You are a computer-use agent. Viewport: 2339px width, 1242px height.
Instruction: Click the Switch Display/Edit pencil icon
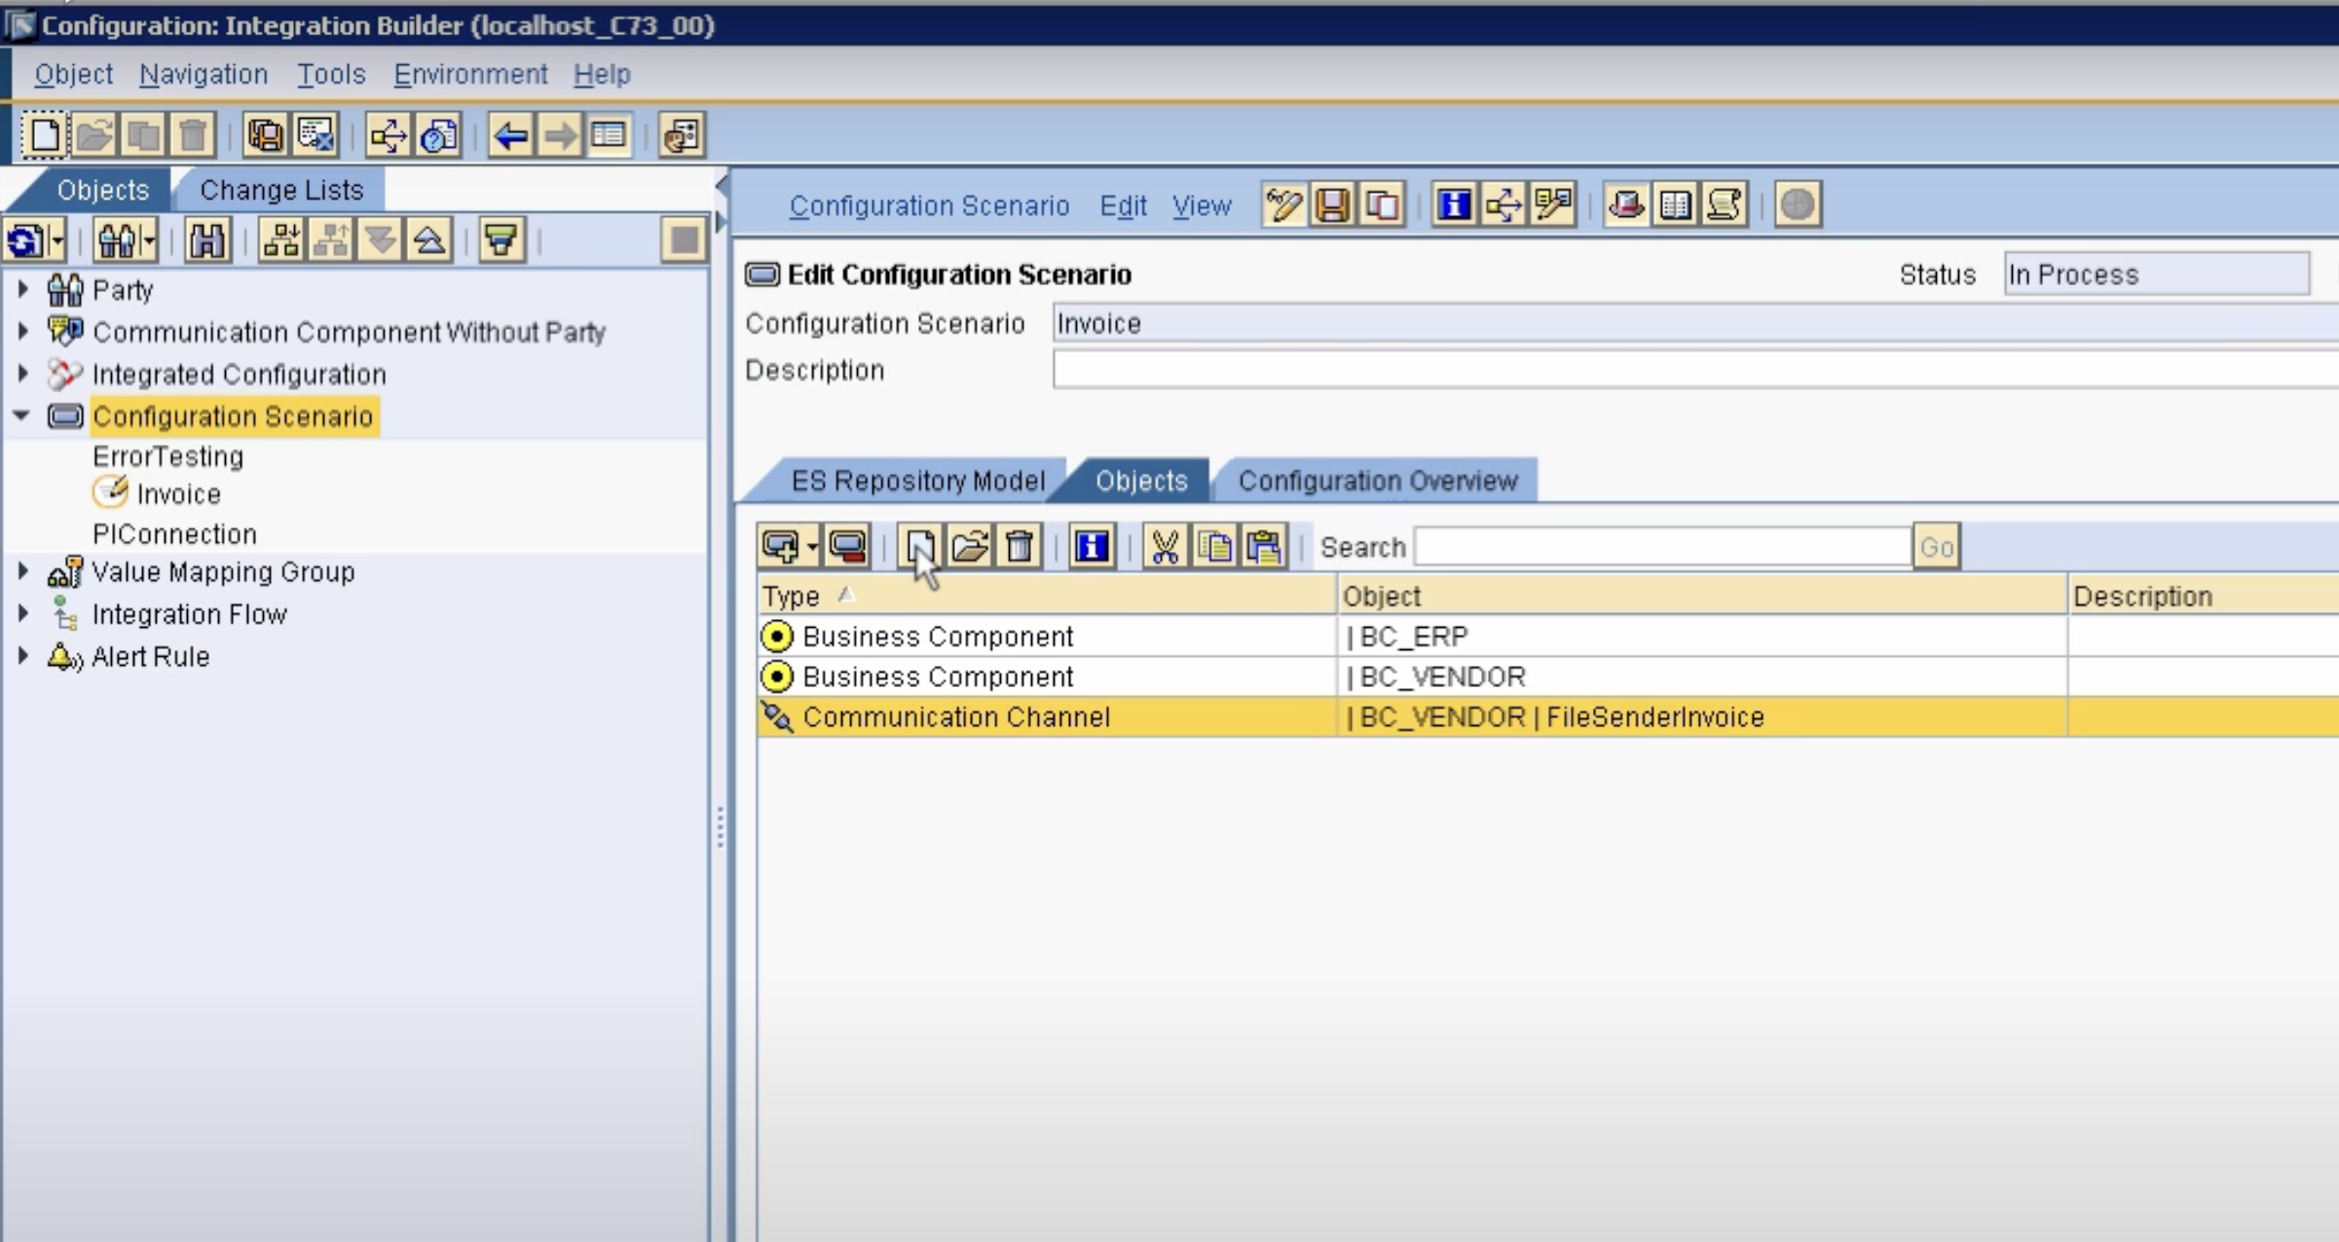click(1282, 205)
